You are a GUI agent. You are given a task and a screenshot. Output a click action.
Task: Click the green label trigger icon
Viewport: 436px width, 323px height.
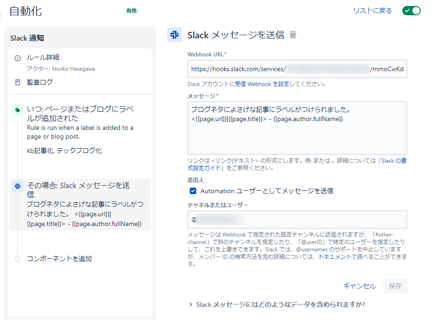18,110
